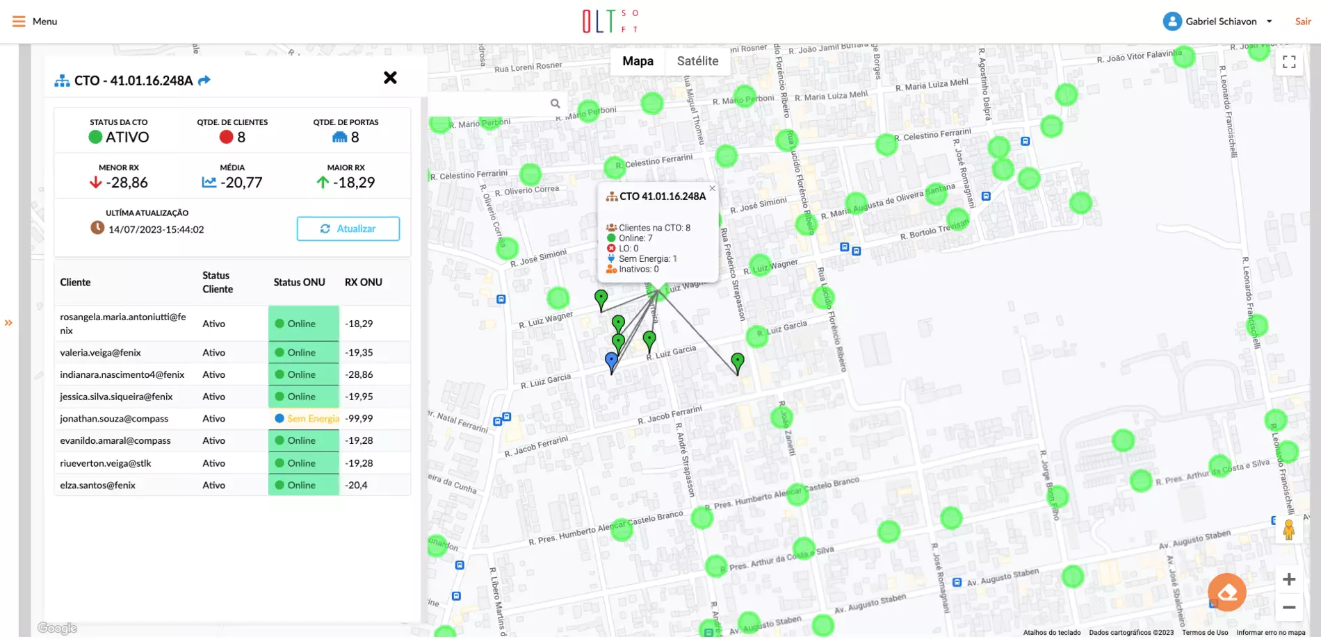The width and height of the screenshot is (1321, 639).
Task: Zoom out the map
Action: tap(1288, 607)
